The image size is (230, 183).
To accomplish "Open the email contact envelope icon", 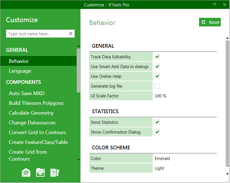I will tap(26, 172).
